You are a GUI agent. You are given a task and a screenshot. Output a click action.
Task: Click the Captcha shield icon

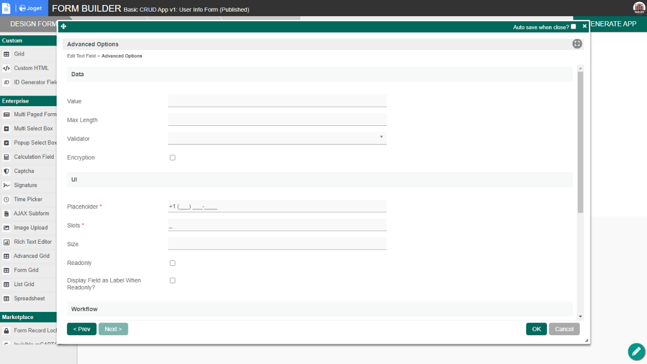point(7,171)
